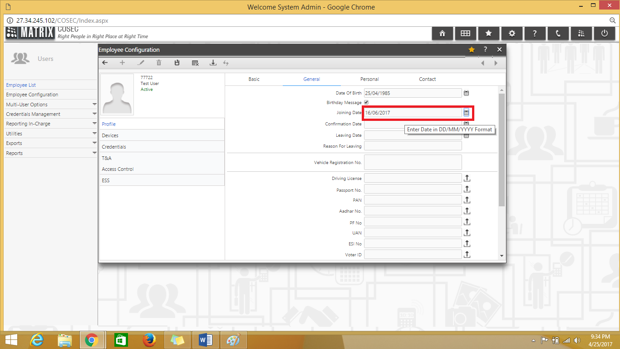Upload the PAN document via its upload icon
Viewport: 620px width, 349px height.
click(x=467, y=199)
